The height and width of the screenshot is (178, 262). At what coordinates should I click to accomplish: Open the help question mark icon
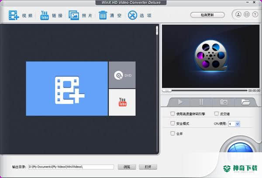[255, 14]
